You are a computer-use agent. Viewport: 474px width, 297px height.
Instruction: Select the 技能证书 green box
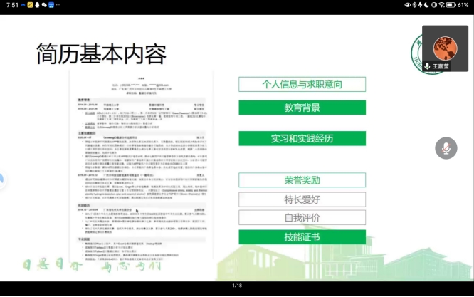pos(302,236)
